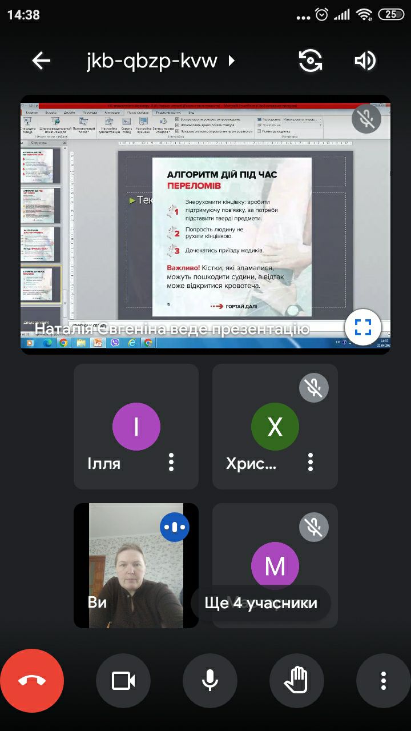End the call with red button

(32, 681)
